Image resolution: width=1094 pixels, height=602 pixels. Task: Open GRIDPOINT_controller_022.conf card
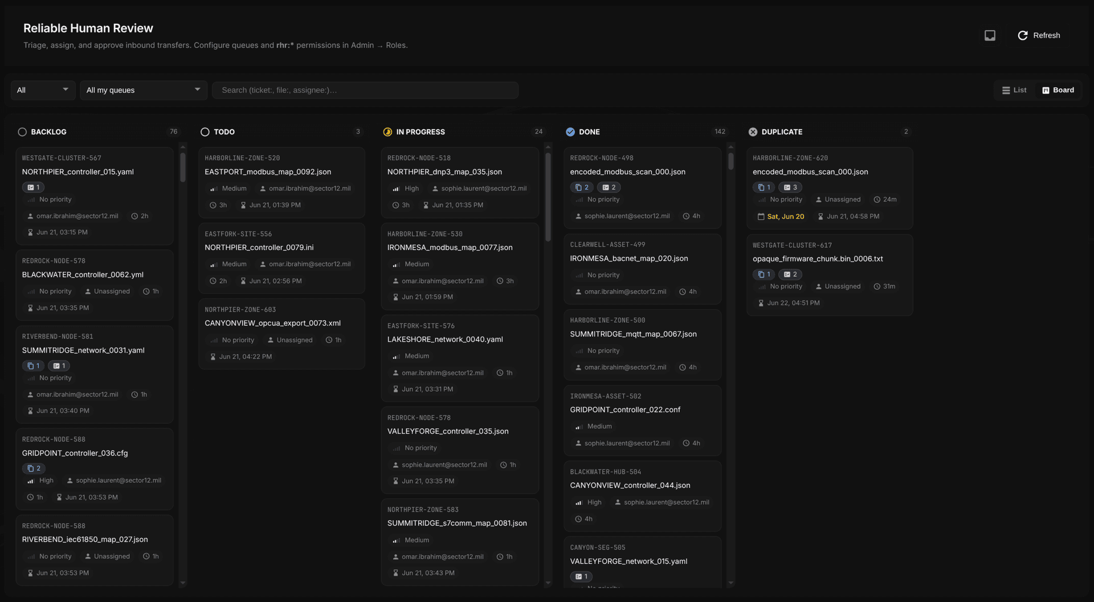[x=643, y=420]
